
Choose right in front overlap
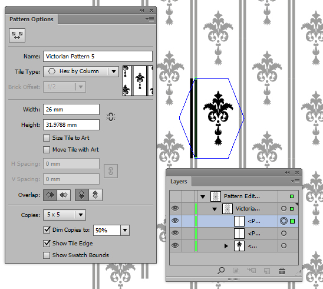click(64, 195)
